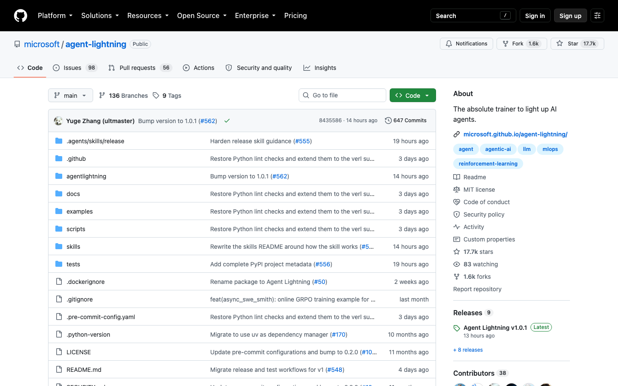Focus the Go to file input
This screenshot has width=618, height=386.
point(342,95)
